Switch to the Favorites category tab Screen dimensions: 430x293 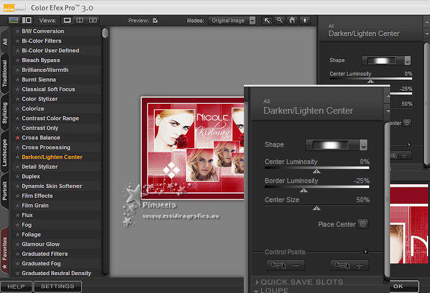5,252
